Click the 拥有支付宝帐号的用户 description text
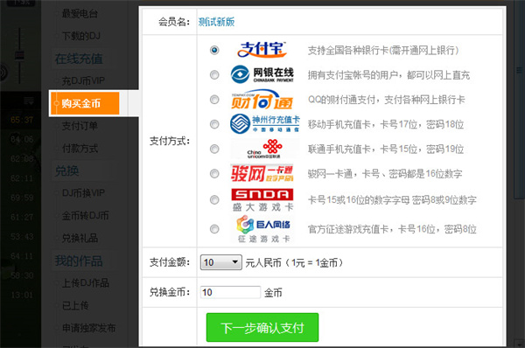The width and height of the screenshot is (525, 348). [388, 75]
